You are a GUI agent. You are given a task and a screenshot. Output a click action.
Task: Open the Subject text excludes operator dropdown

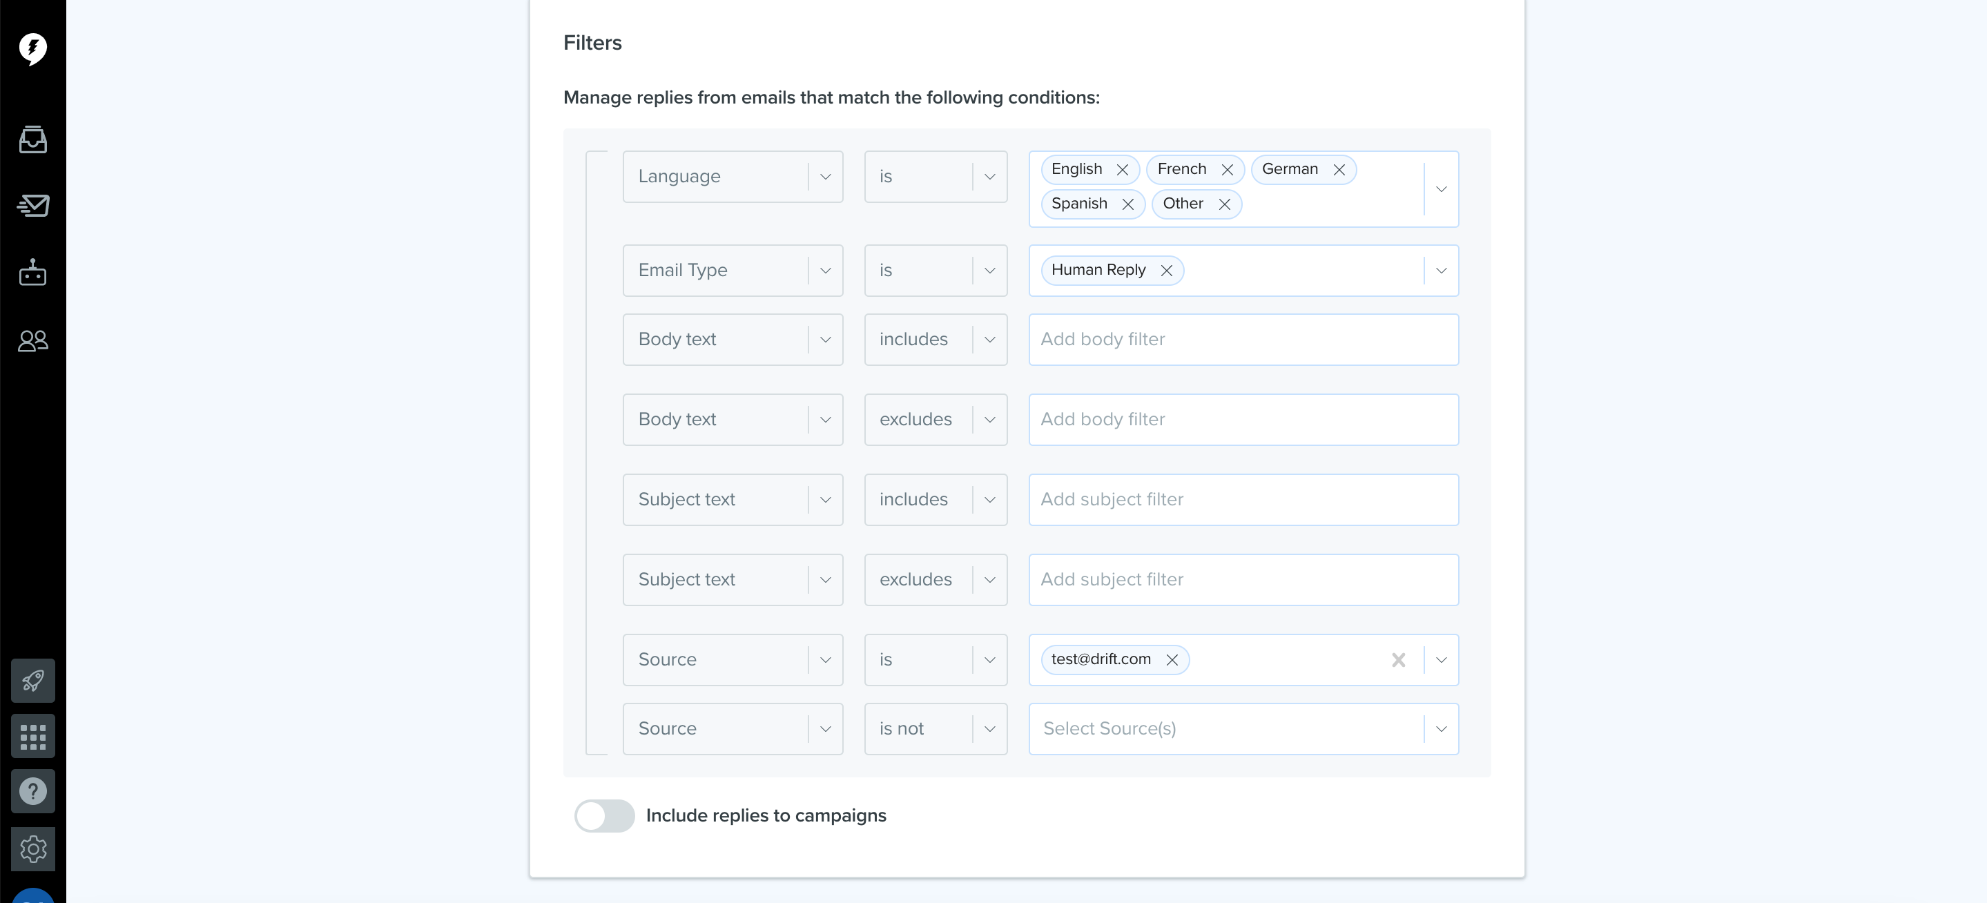935,580
